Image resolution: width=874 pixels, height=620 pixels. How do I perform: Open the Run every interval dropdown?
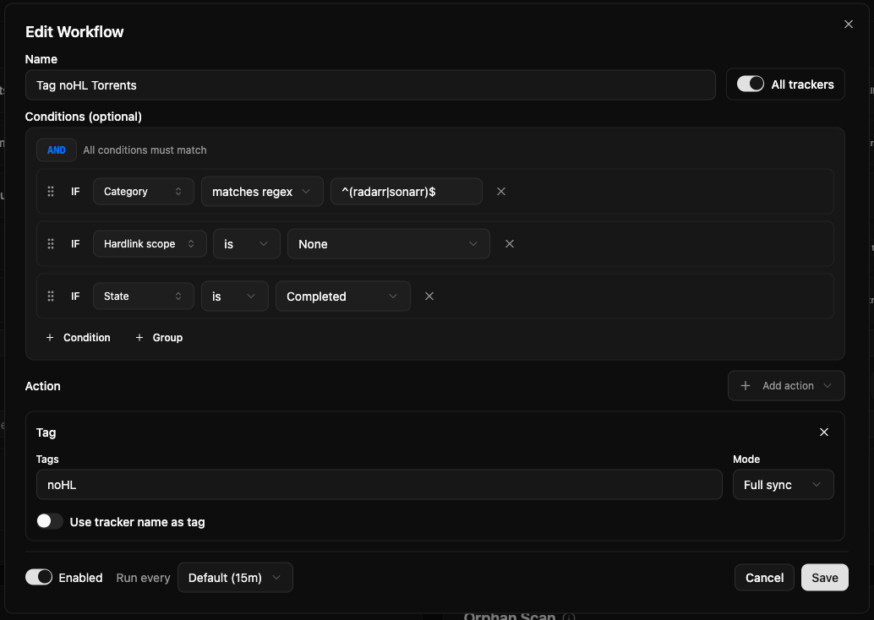click(235, 578)
